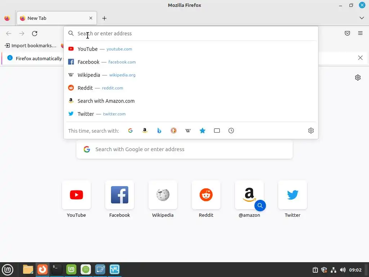Search this time with Wikipedia icon
Screen dimensions: 369x277
pos(188,131)
